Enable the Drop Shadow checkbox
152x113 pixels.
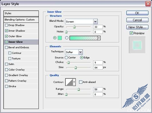[x=6, y=25]
